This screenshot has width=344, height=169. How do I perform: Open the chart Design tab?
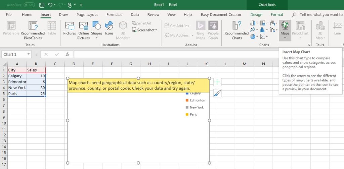[x=256, y=15]
